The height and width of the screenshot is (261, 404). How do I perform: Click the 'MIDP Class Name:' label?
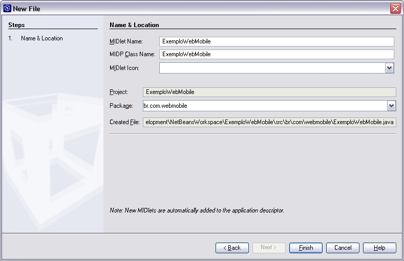(x=132, y=54)
